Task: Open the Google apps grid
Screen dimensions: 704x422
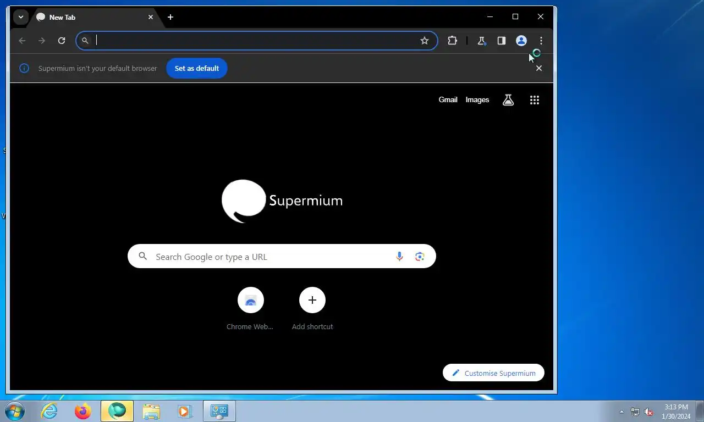Action: (x=535, y=100)
